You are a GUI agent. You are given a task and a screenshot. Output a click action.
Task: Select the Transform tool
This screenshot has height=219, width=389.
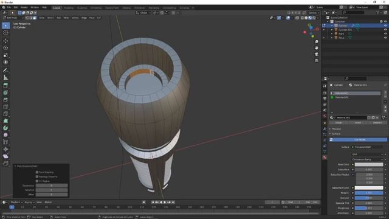(x=5, y=62)
